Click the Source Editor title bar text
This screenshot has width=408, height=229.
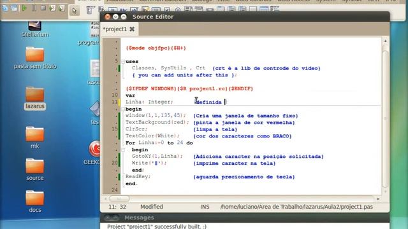(x=153, y=17)
